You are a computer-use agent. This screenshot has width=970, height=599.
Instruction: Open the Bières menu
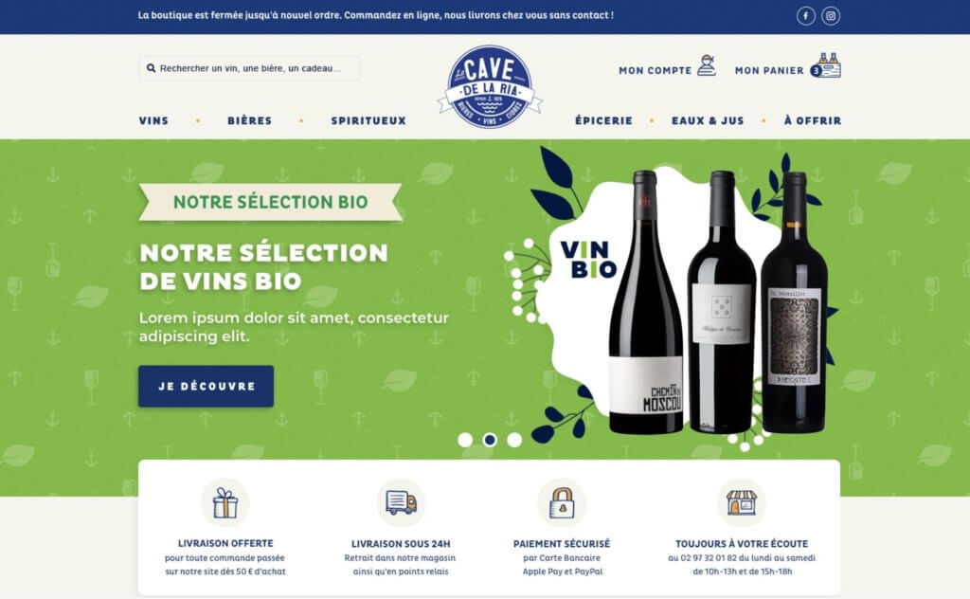[x=250, y=120]
